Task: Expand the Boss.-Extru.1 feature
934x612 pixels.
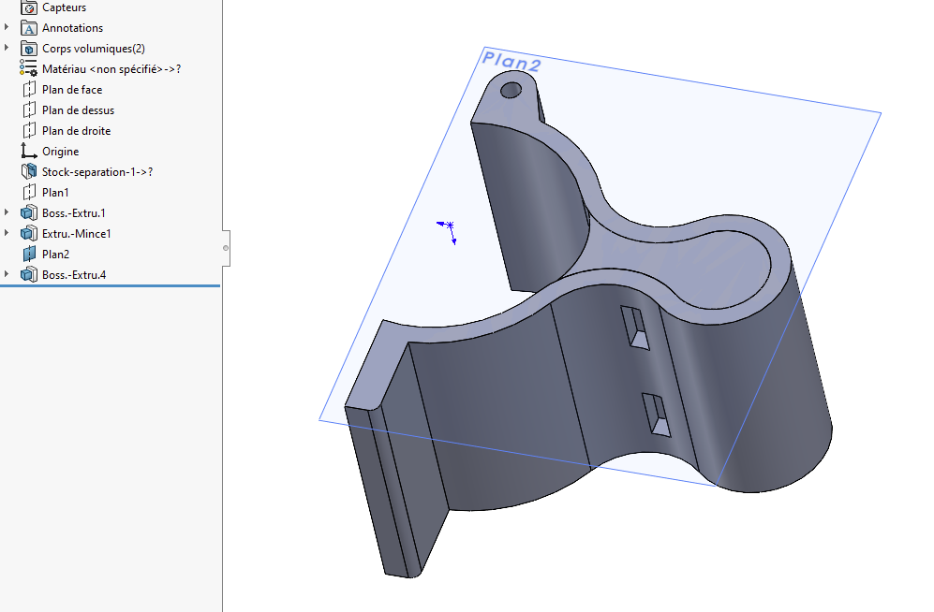Action: coord(7,212)
